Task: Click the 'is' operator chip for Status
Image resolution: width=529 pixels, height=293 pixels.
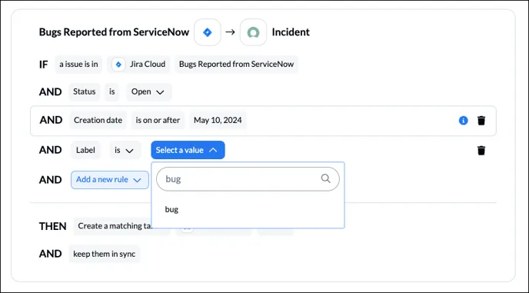Action: click(x=111, y=92)
